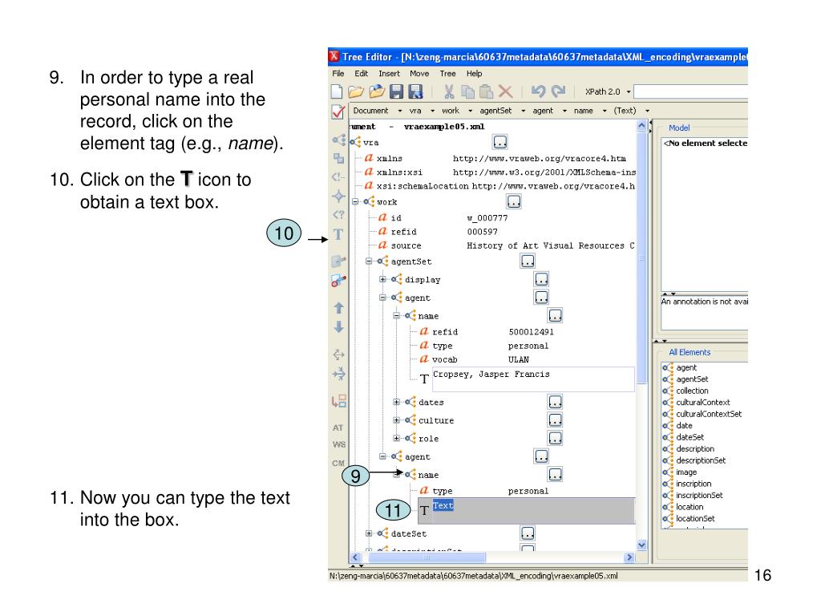
Task: Select the vocab attribute row
Action: tap(475, 360)
